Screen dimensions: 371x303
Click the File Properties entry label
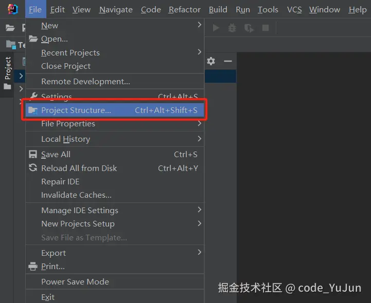pyautogui.click(x=68, y=124)
